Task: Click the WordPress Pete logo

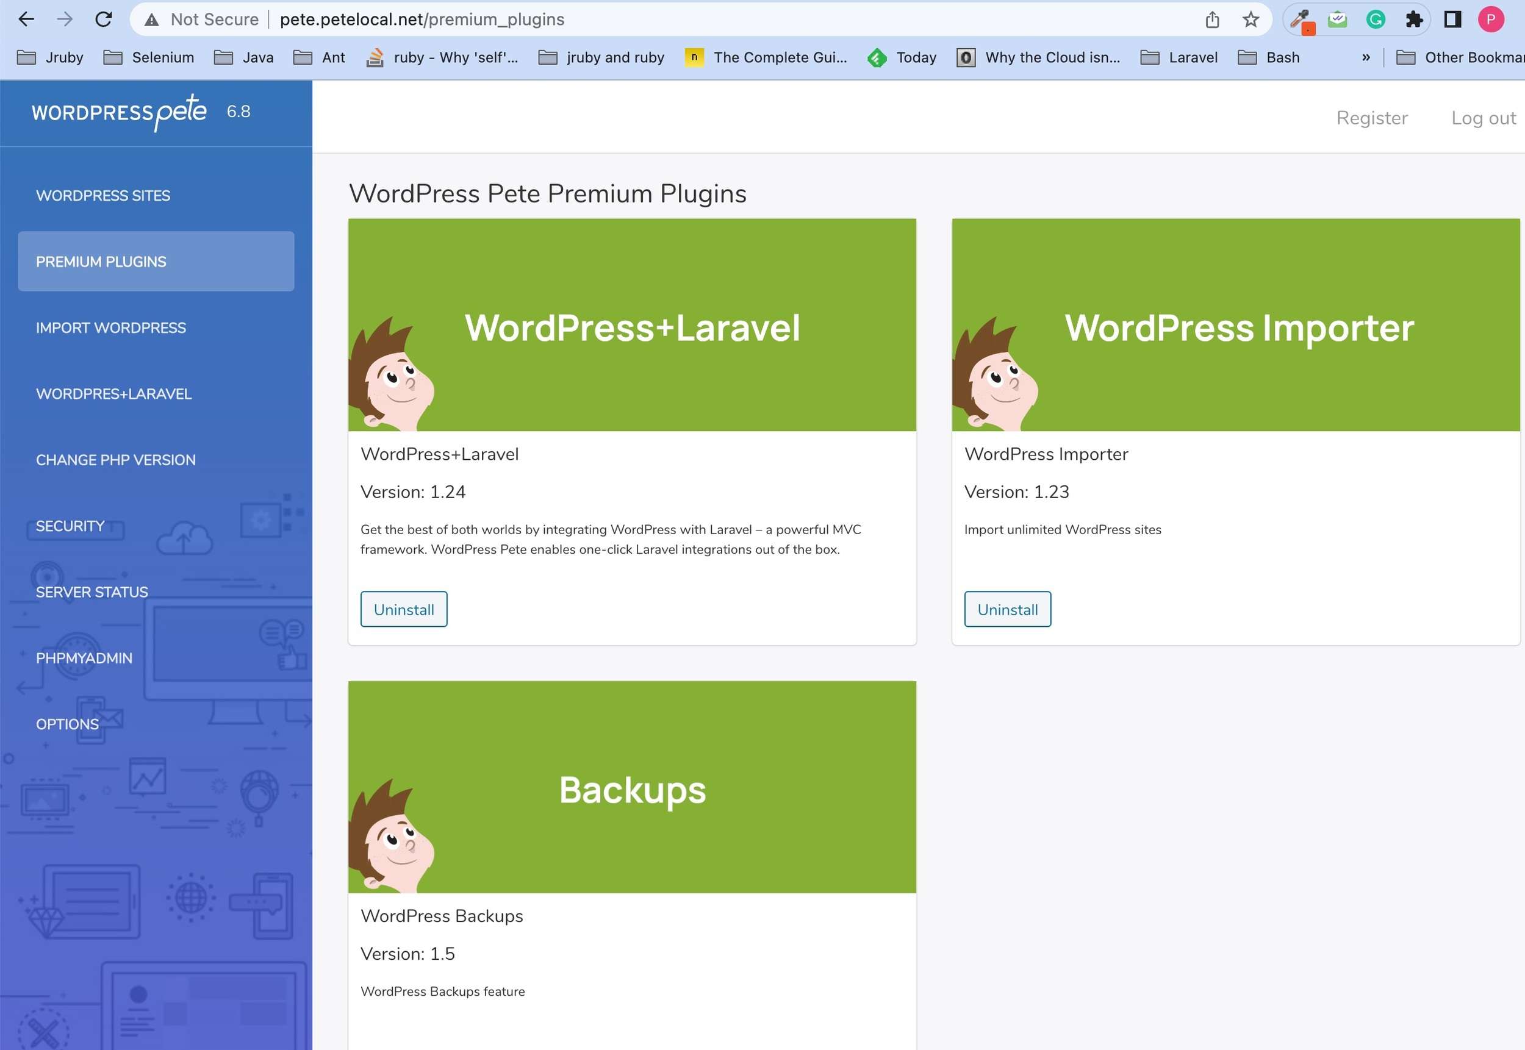Action: pyautogui.click(x=119, y=112)
